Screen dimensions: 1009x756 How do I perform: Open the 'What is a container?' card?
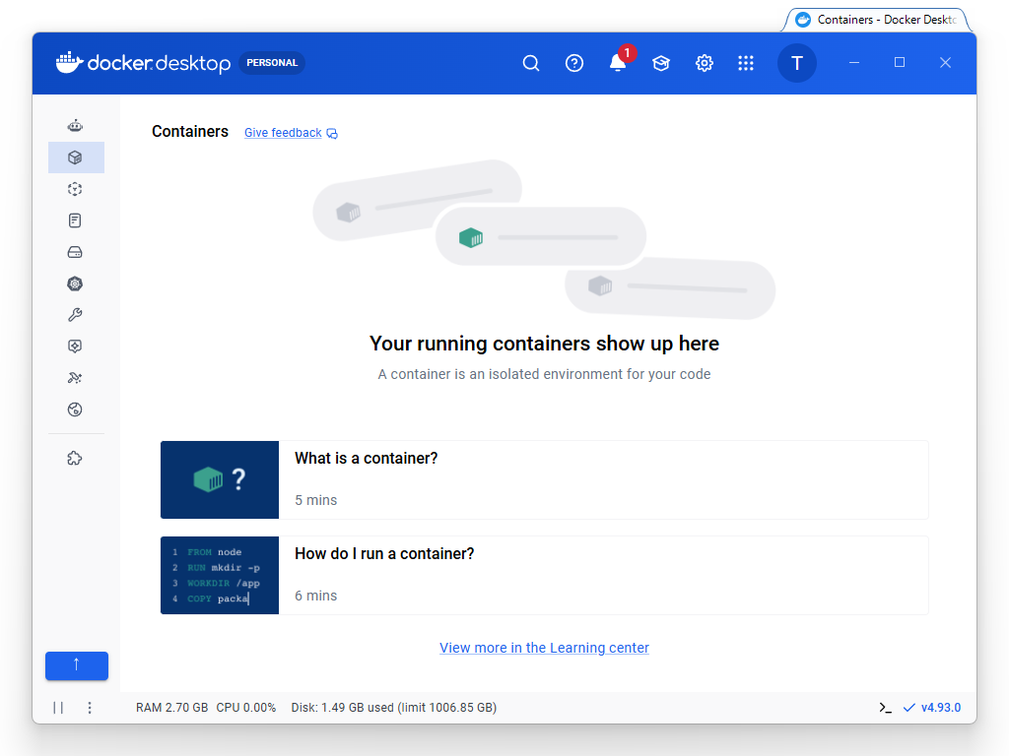tap(544, 479)
